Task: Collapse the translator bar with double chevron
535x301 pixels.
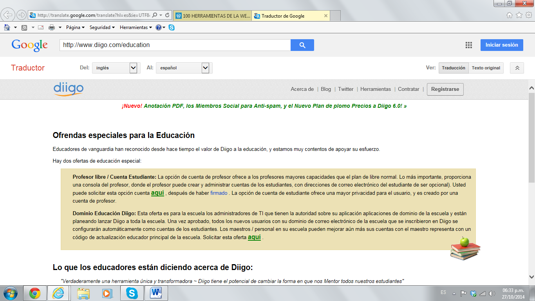Action: (x=517, y=68)
